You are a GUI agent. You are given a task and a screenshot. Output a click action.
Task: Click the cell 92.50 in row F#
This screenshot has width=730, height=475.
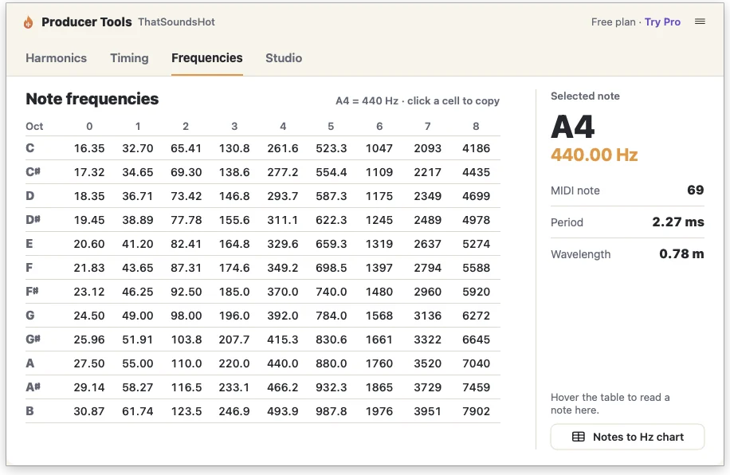point(186,292)
